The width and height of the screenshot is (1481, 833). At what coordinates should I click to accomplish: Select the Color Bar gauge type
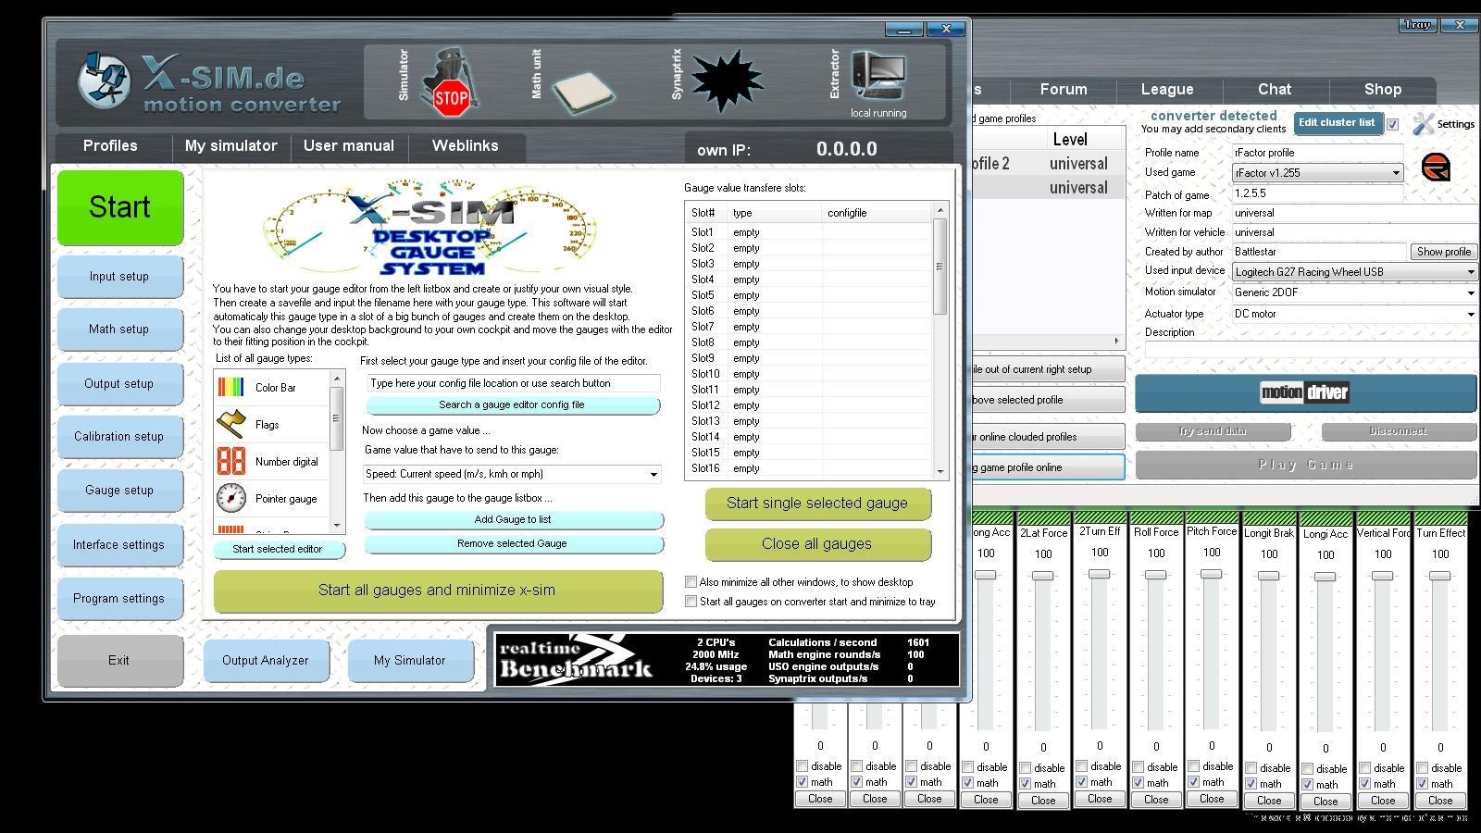pos(272,388)
